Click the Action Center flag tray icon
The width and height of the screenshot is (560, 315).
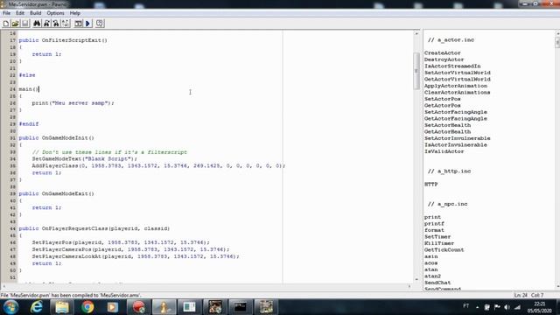(x=497, y=307)
